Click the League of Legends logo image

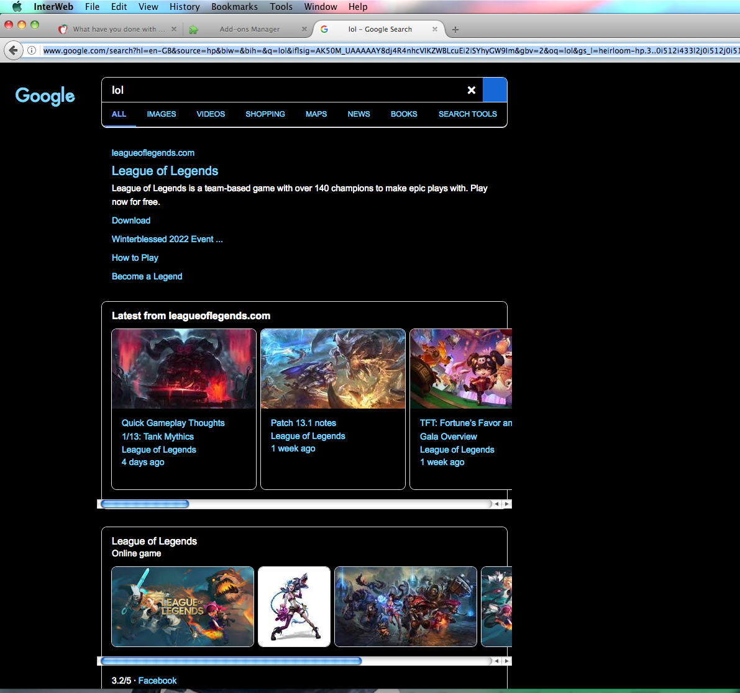[x=183, y=607]
